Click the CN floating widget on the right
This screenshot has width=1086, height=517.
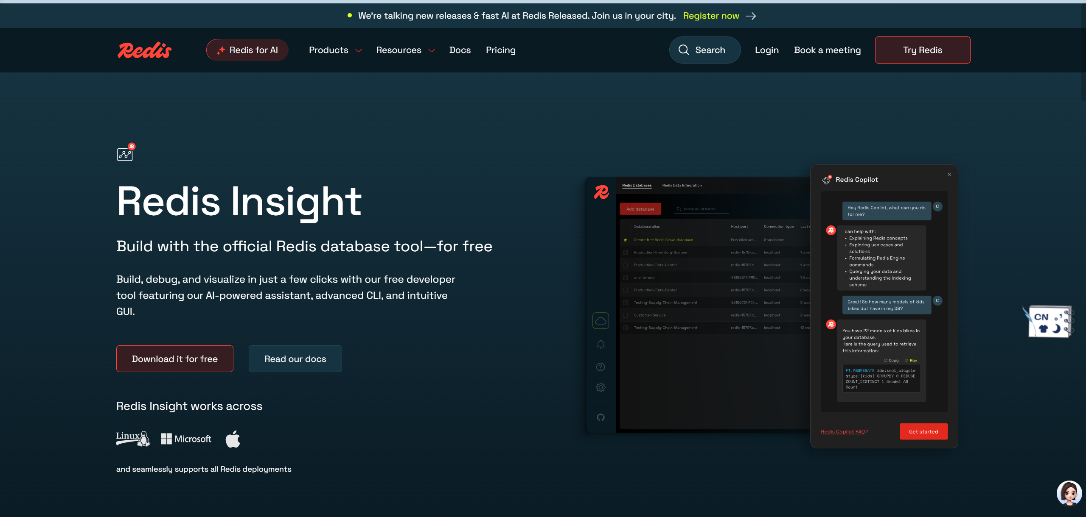1048,322
